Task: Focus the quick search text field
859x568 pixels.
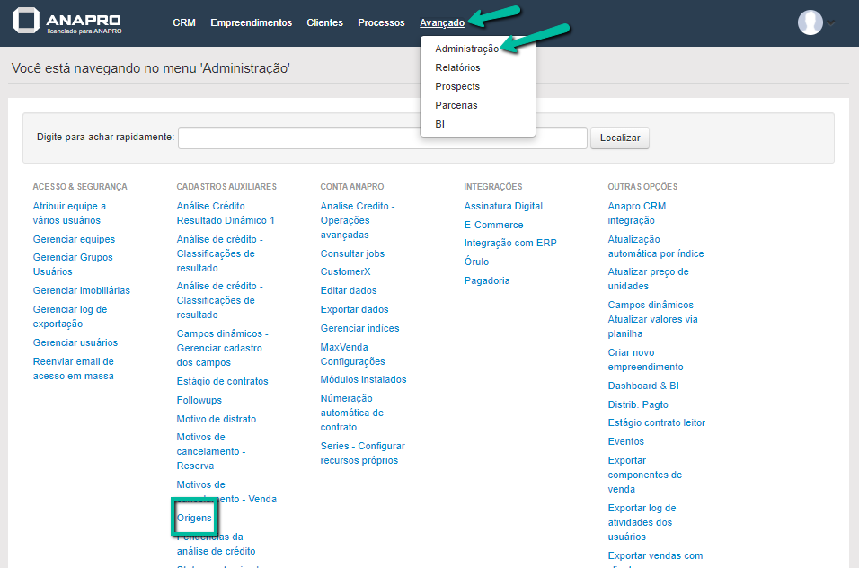Action: 383,138
